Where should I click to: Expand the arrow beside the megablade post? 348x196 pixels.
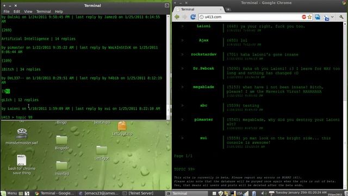point(182,87)
